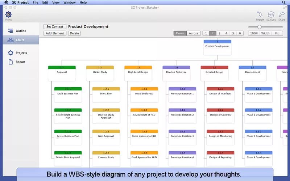Adjust the zoom slider knob
Viewport: 290px width, 181px height.
[260, 27]
